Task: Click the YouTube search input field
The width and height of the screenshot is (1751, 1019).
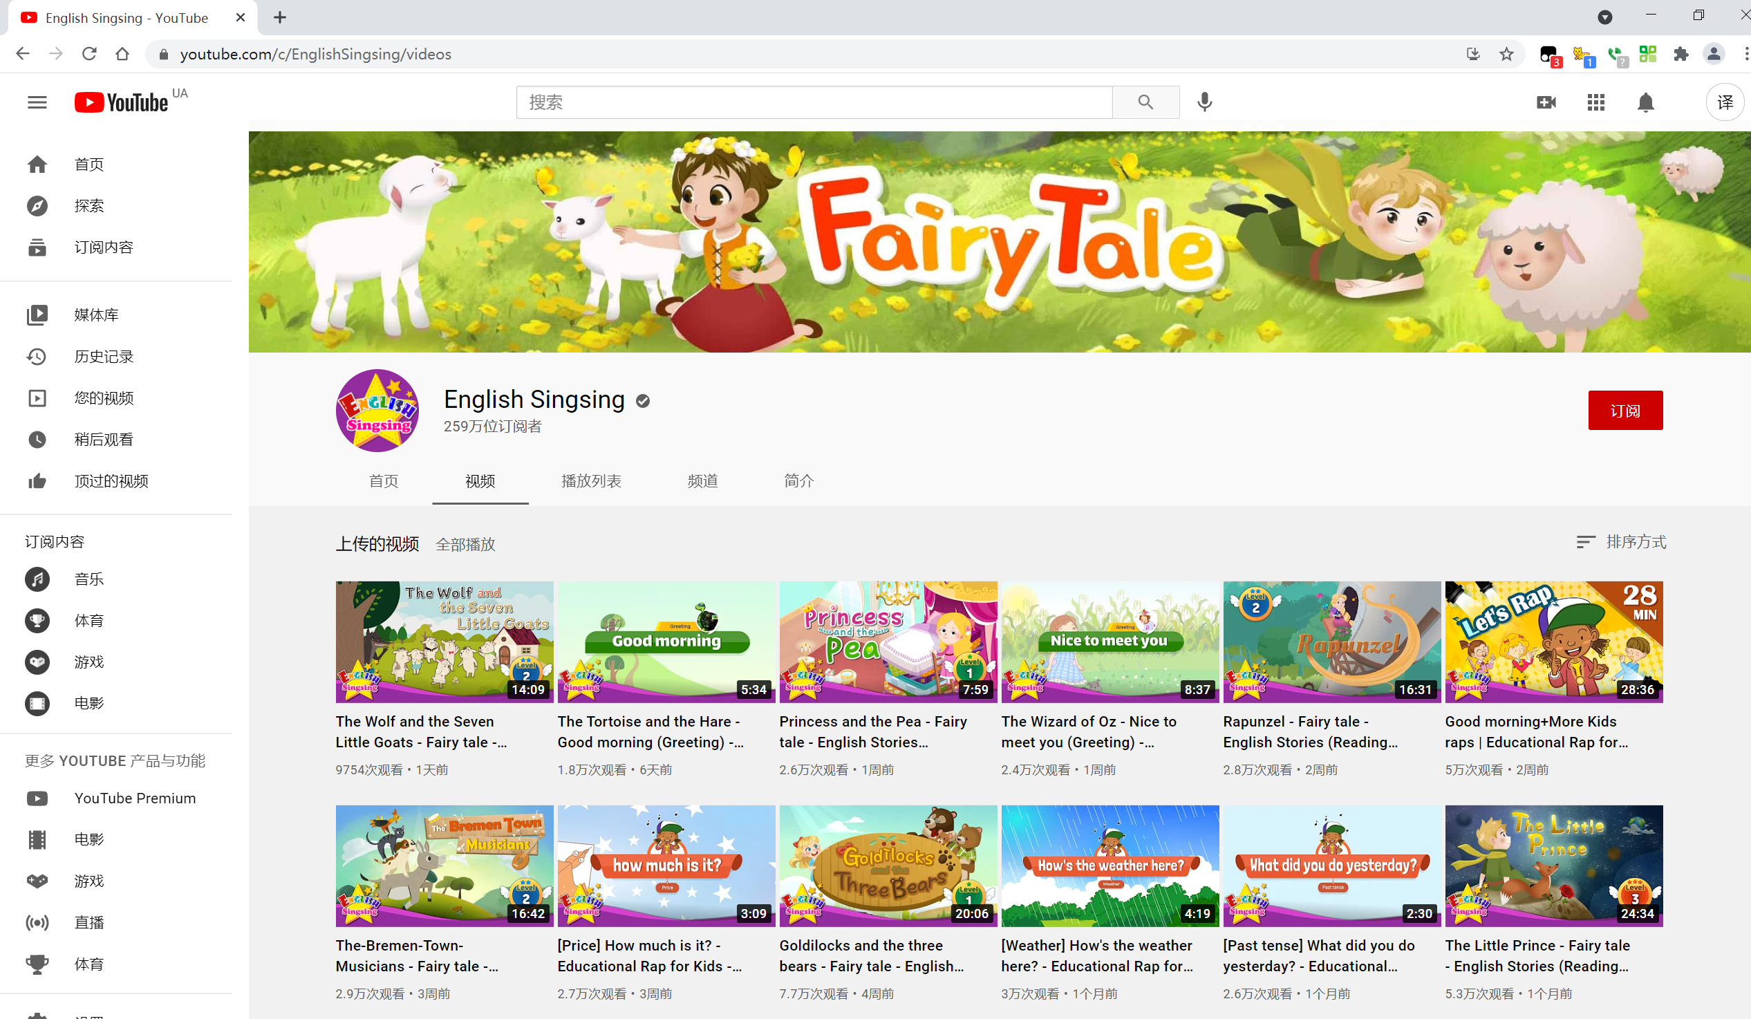Action: point(814,102)
